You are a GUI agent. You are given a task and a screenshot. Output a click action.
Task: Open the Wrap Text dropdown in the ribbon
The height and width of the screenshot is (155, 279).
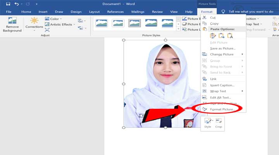253,24
